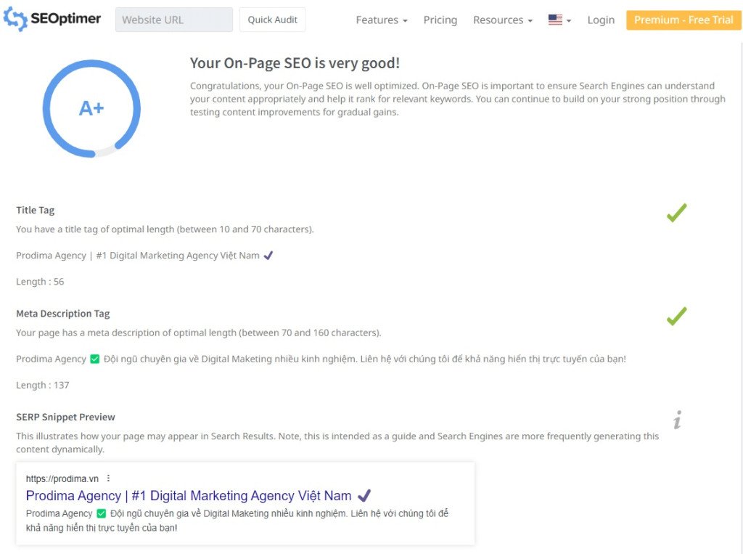Click the SEOptimer gear logo icon

[x=15, y=20]
